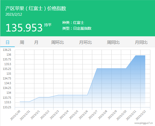The width and height of the screenshot is (155, 126).
Task: Click the x-axis date 2023/2/8
Action: coord(103,115)
